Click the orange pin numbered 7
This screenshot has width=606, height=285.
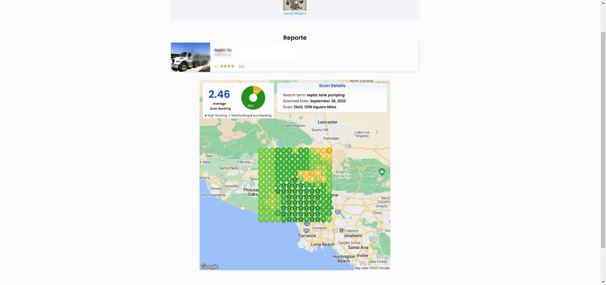pos(312,173)
